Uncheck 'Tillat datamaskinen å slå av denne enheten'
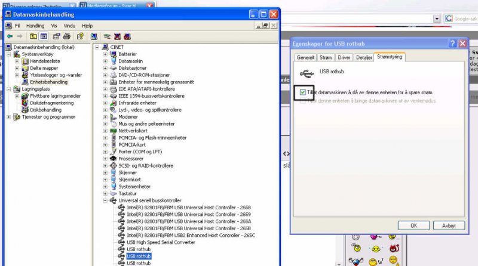The image size is (478, 266). [x=303, y=92]
